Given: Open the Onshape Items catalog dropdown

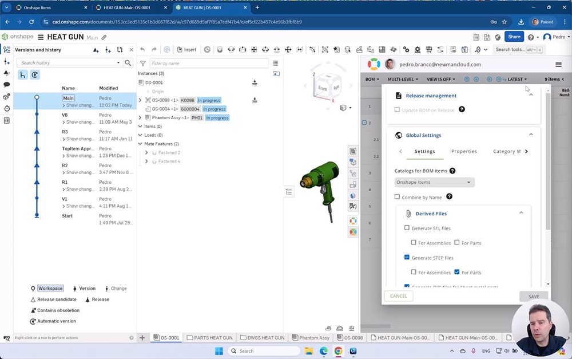Looking at the screenshot, I should (x=435, y=182).
